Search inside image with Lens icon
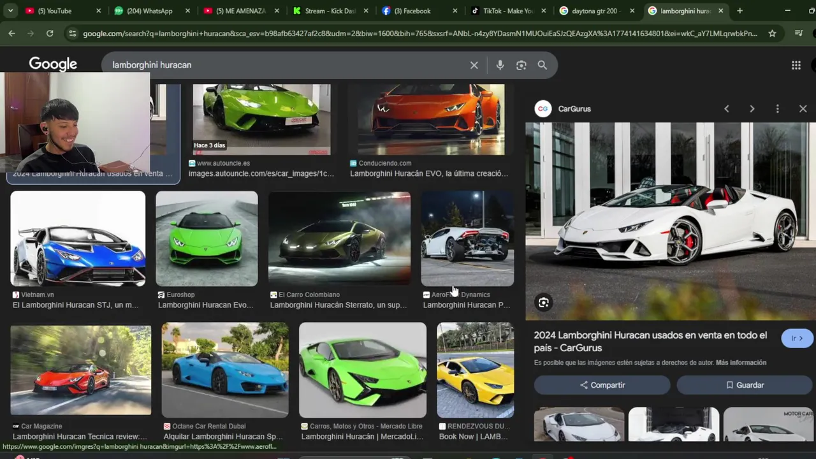 point(543,303)
